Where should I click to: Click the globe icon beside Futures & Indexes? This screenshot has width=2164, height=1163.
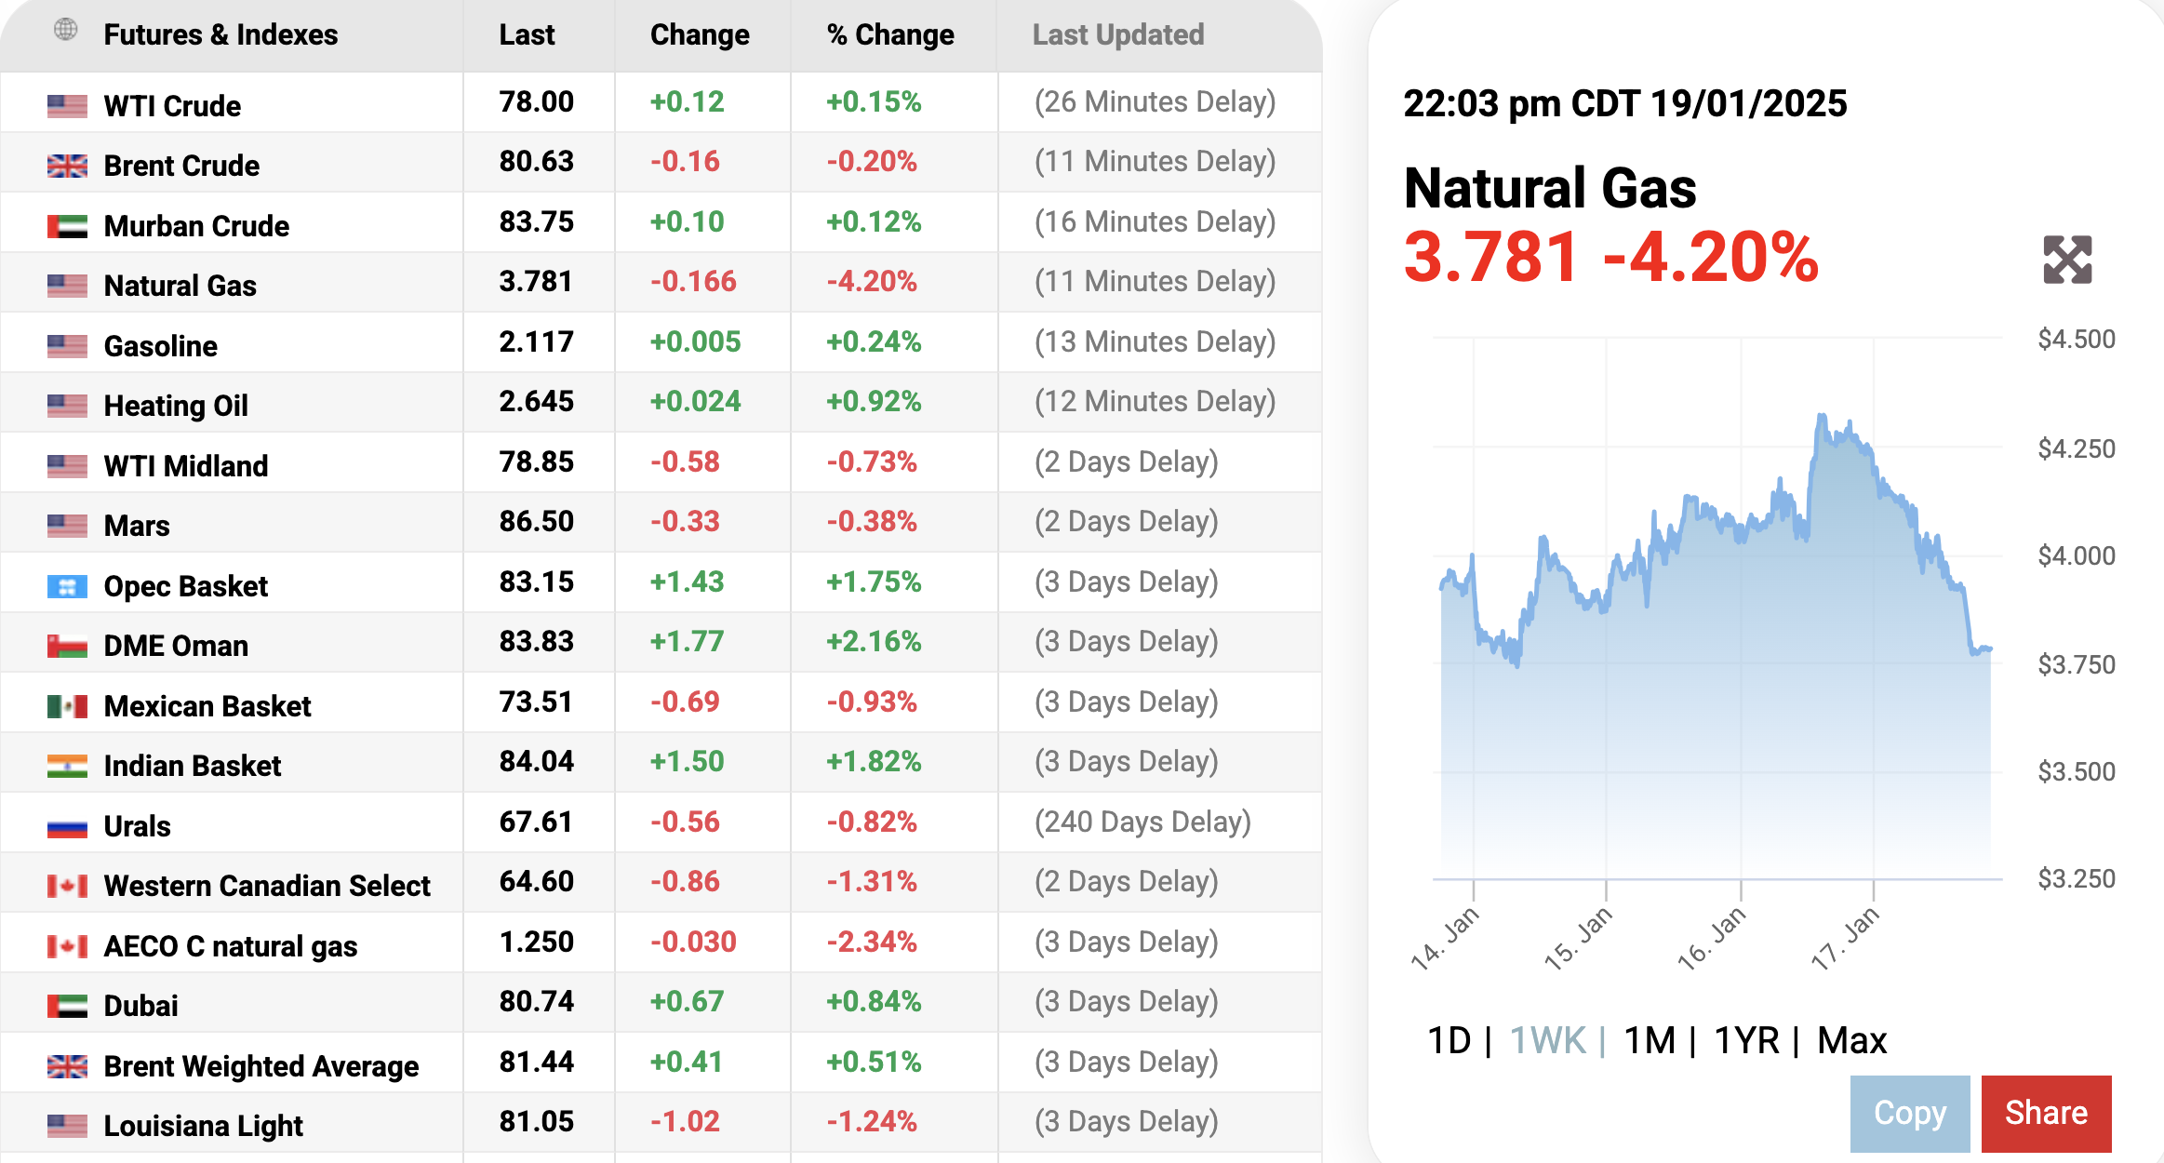coord(65,30)
